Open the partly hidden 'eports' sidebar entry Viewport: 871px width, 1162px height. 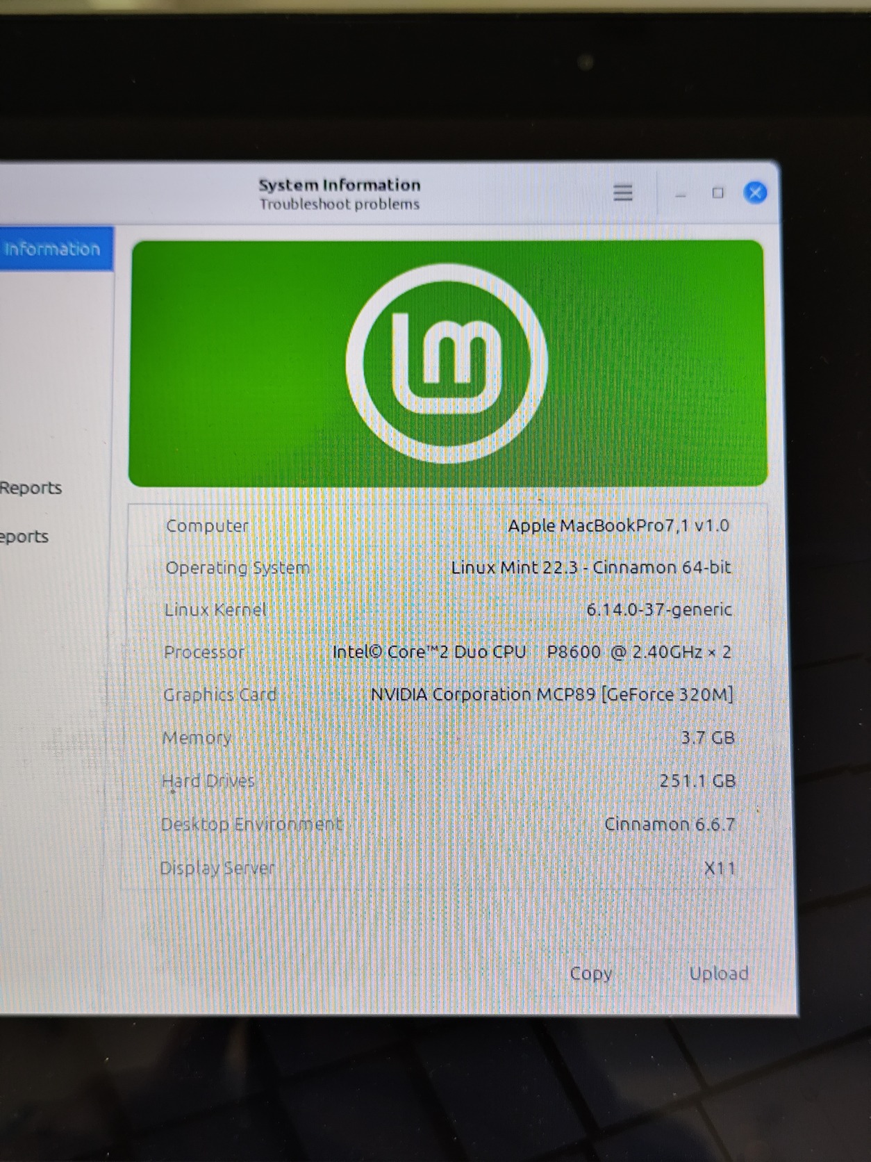point(24,537)
